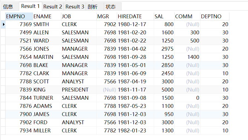Click MARTIN's commission cell showing 1400
This screenshot has width=248, height=140.
[x=187, y=57]
